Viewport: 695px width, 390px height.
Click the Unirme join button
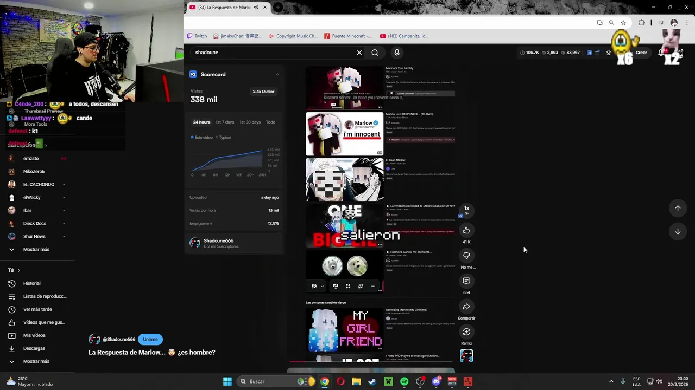tap(150, 340)
